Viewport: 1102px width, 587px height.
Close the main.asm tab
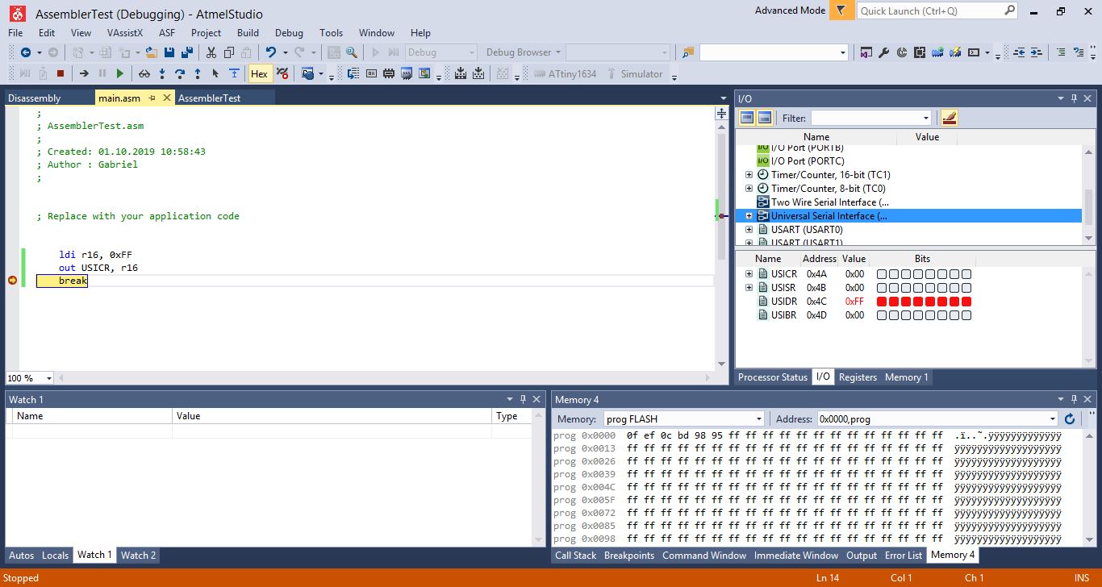[x=167, y=98]
